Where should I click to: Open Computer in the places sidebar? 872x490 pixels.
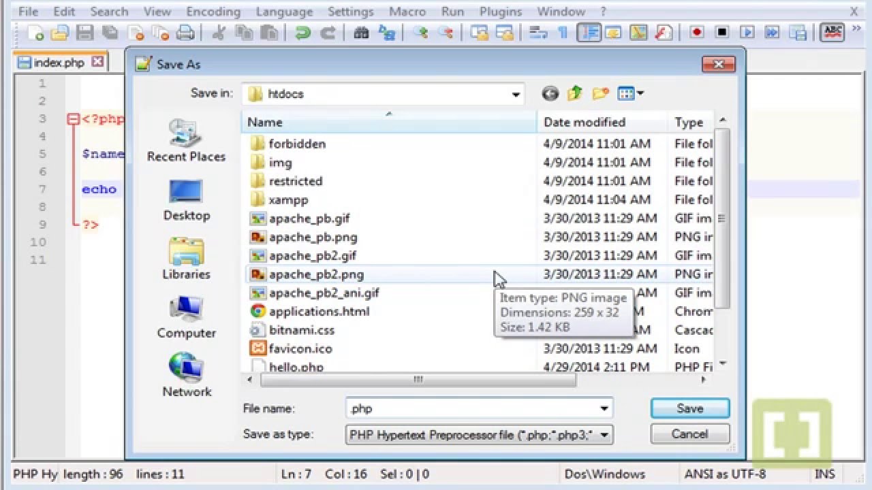click(x=186, y=317)
